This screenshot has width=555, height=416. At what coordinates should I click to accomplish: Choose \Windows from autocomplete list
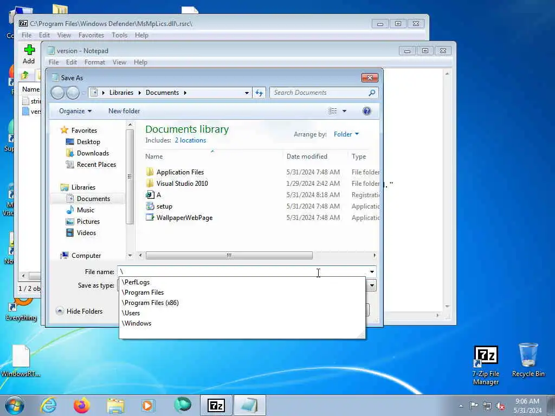(x=242, y=323)
